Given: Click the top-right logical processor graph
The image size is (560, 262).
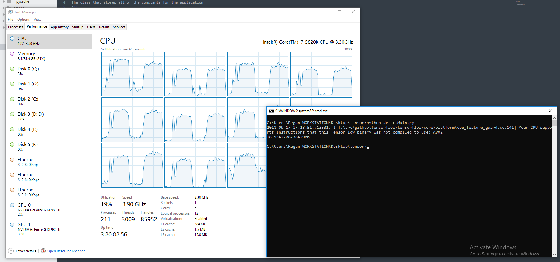Looking at the screenshot, I should (321, 74).
